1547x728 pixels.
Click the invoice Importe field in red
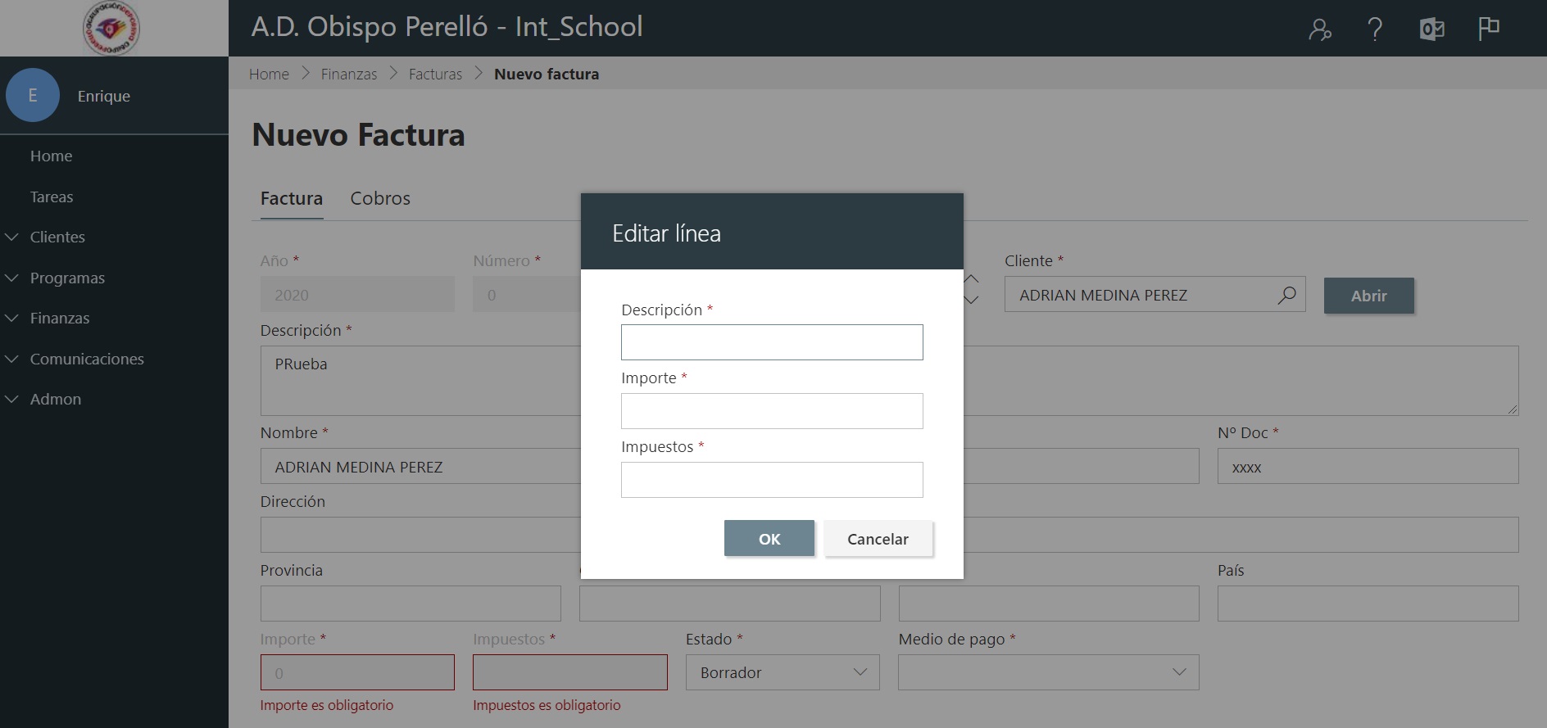coord(357,672)
